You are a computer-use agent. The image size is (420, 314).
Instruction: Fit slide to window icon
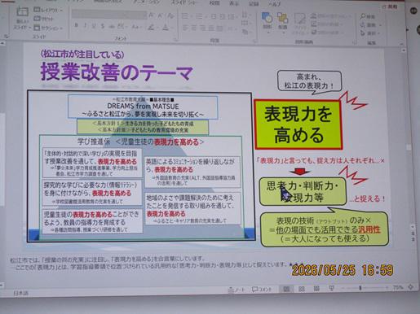pos(410,287)
